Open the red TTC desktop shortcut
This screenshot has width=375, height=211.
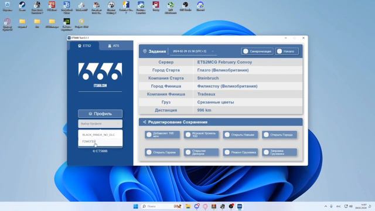click(52, 6)
